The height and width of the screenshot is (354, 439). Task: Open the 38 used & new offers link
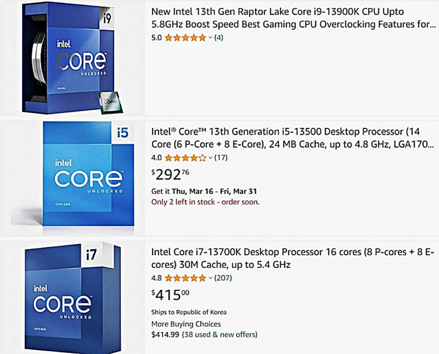pos(219,334)
